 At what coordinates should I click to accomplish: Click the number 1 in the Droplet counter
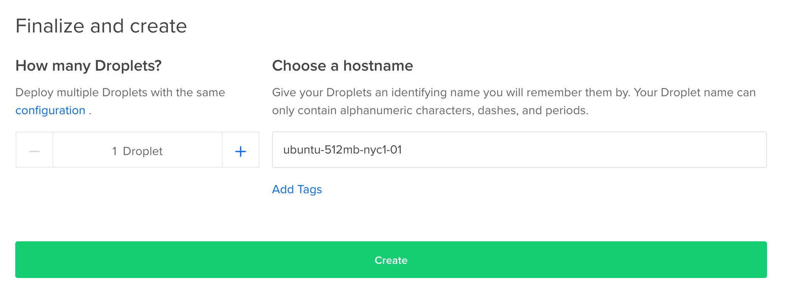[115, 151]
